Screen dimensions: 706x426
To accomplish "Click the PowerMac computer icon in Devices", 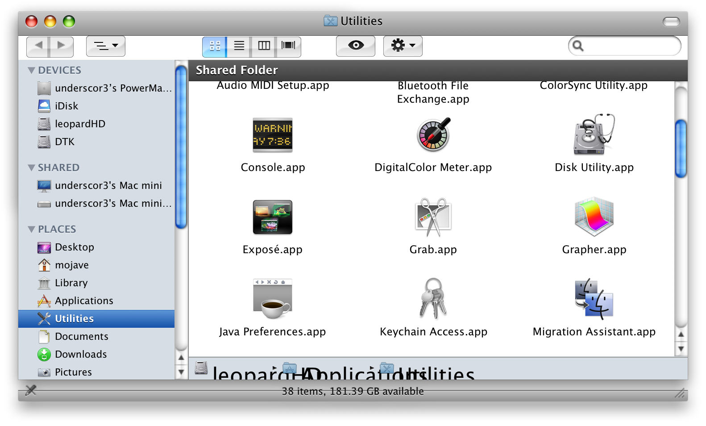I will click(44, 88).
